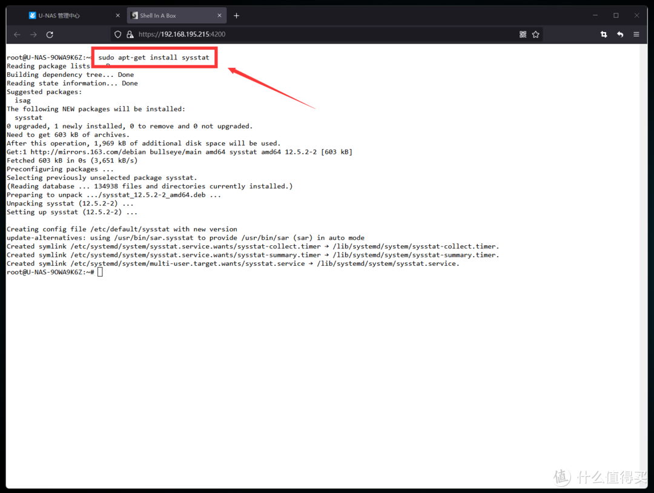Close the Shell In A Box tab
The width and height of the screenshot is (654, 493).
click(219, 15)
